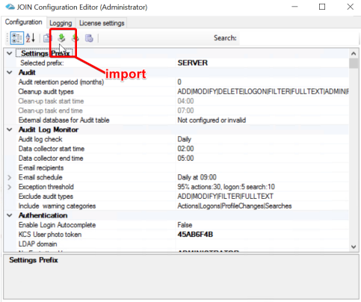This screenshot has width=361, height=302.
Task: Open the Logging tab
Action: (x=61, y=23)
